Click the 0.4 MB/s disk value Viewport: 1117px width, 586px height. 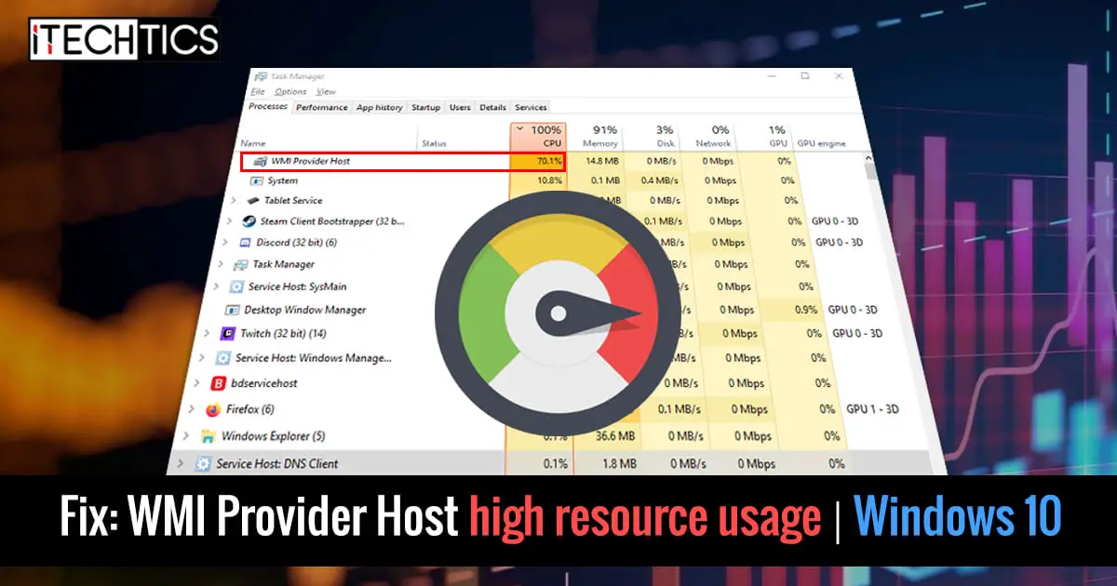click(x=658, y=180)
